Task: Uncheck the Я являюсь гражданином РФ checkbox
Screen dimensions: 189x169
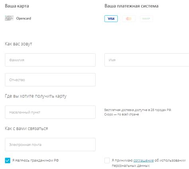Action: (x=8, y=160)
